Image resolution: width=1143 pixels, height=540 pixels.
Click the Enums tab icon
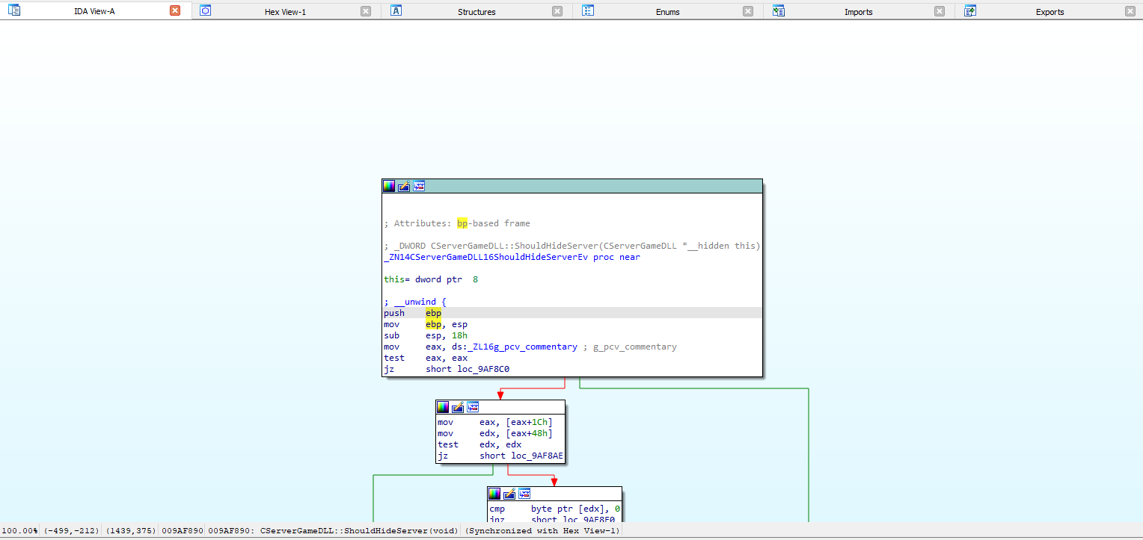coord(588,10)
